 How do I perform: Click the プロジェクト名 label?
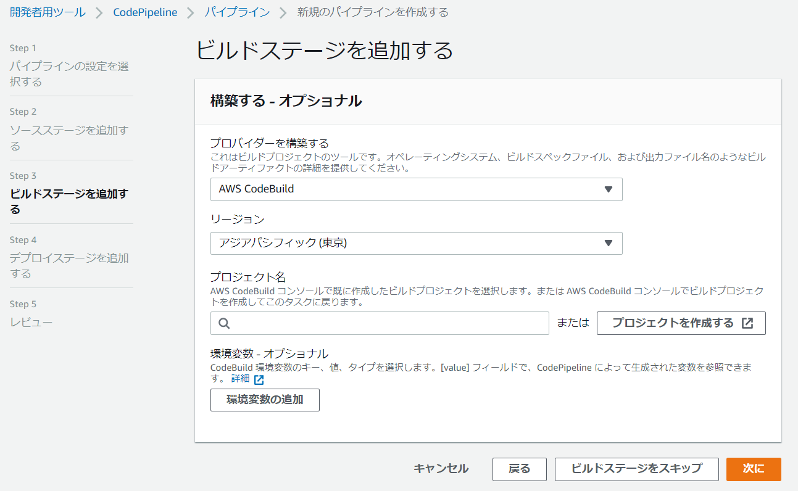coord(248,277)
